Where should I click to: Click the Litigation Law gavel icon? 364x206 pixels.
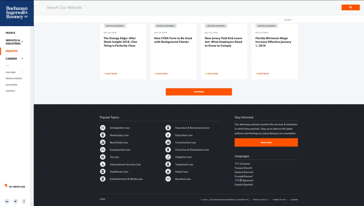pos(168,157)
